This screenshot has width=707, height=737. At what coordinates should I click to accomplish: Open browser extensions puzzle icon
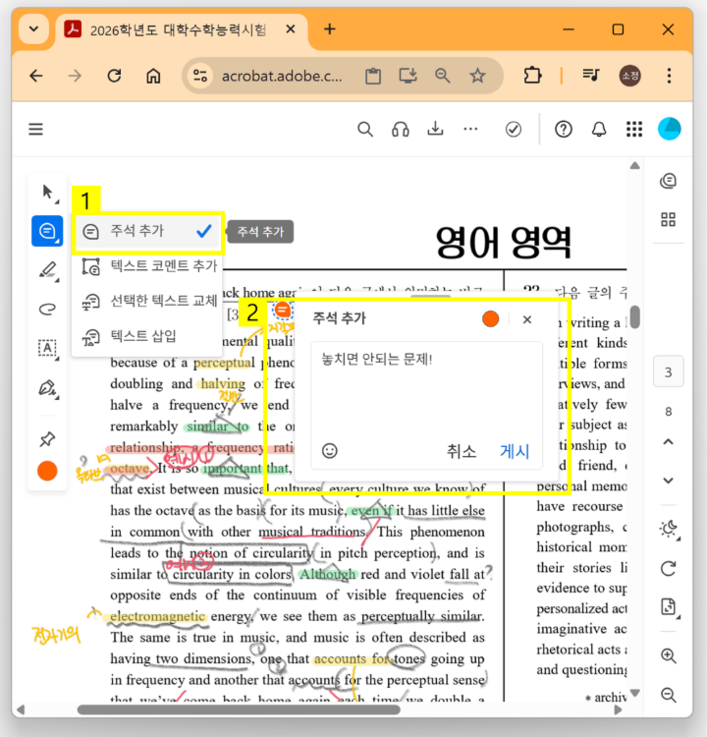tap(532, 76)
